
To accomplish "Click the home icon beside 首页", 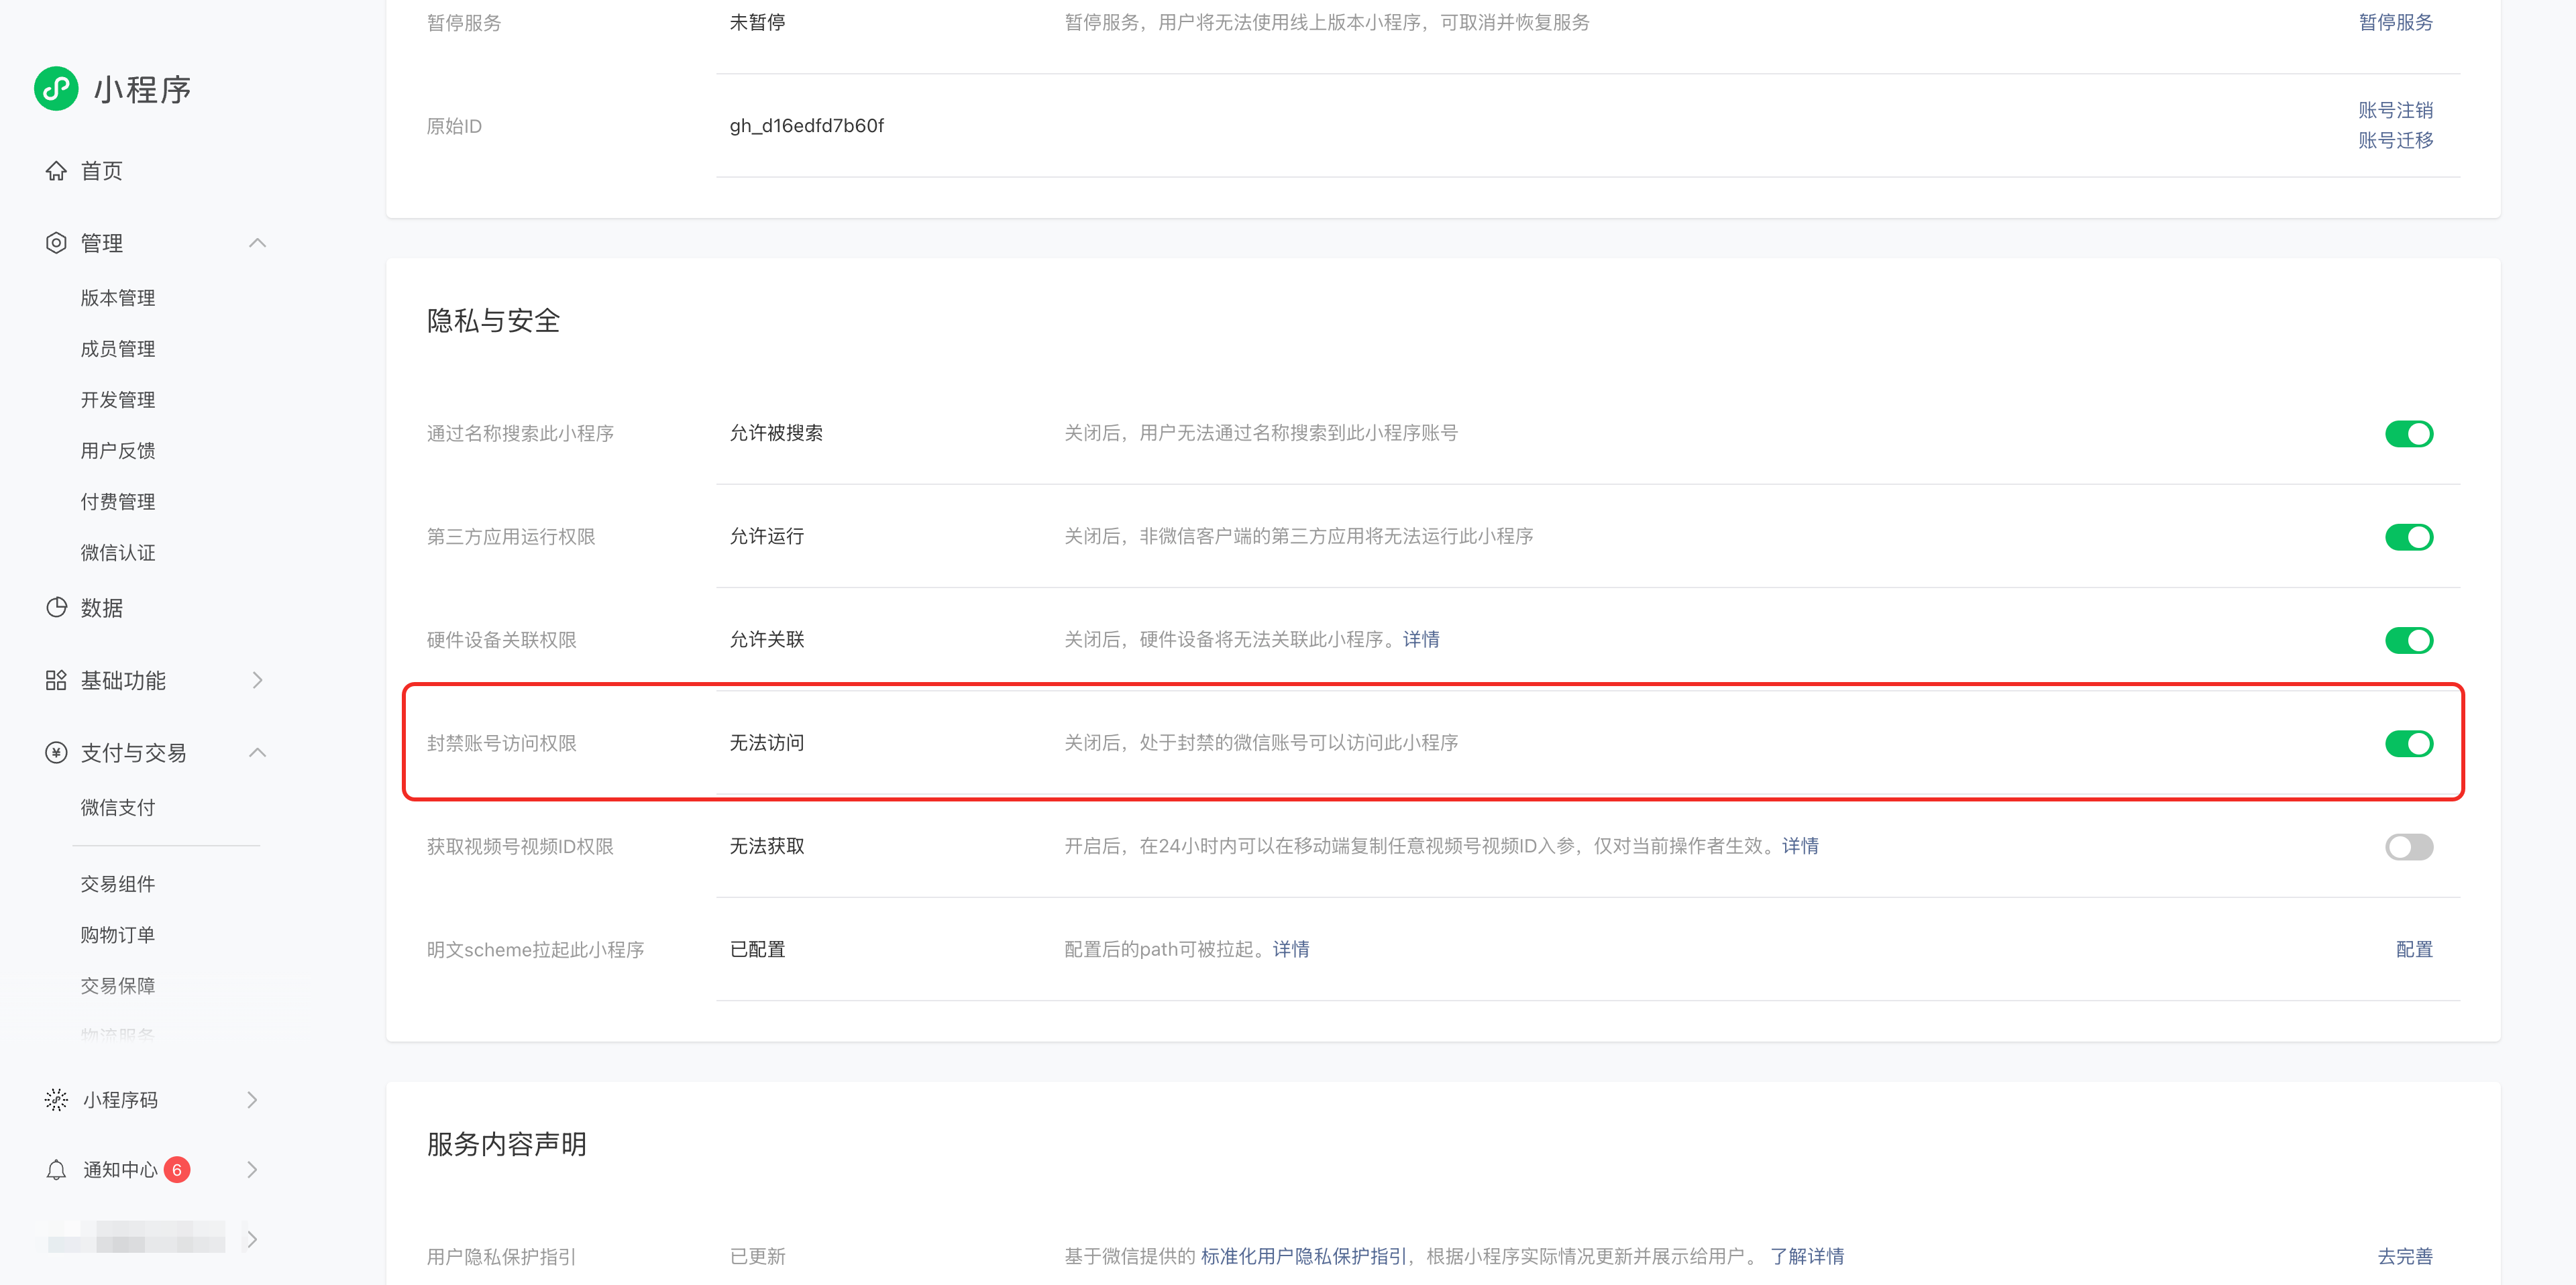I will click(56, 171).
